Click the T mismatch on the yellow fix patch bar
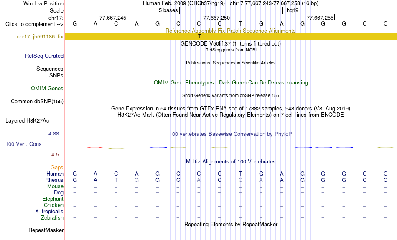The image size is (397, 240). point(199,36)
